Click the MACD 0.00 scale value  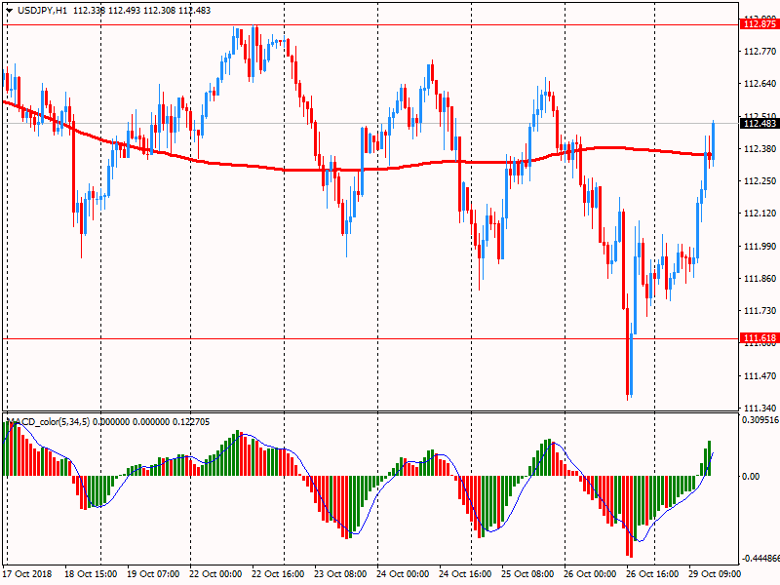click(751, 477)
